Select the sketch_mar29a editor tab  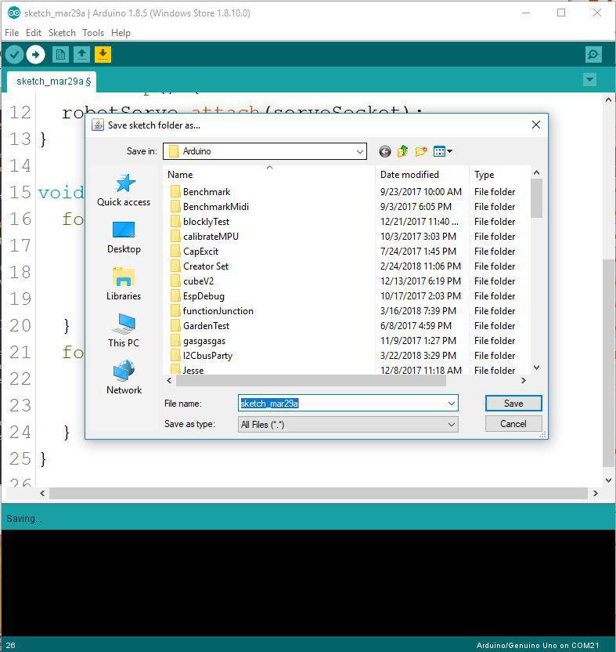pos(52,81)
